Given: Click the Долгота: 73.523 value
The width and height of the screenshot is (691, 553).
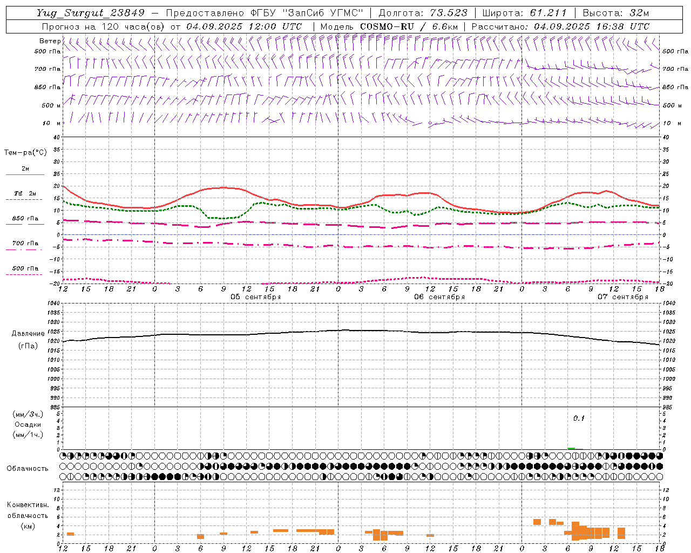Looking at the screenshot, I should (x=423, y=13).
